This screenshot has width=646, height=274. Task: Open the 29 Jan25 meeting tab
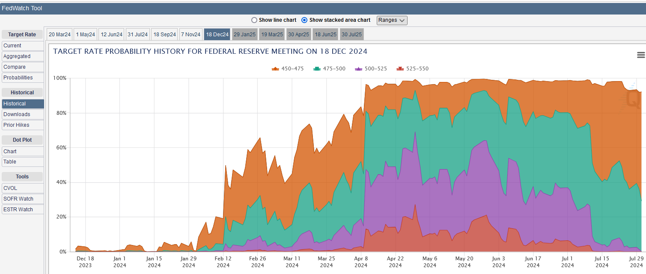244,35
